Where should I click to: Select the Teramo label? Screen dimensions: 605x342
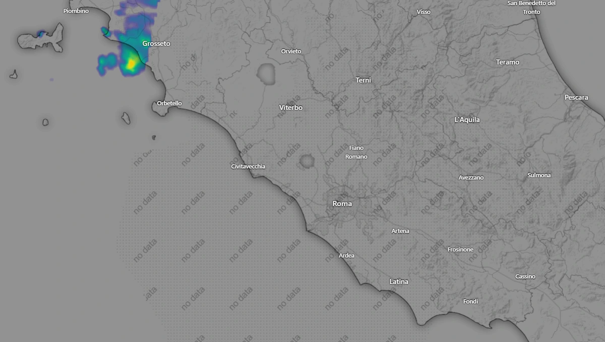pos(508,62)
